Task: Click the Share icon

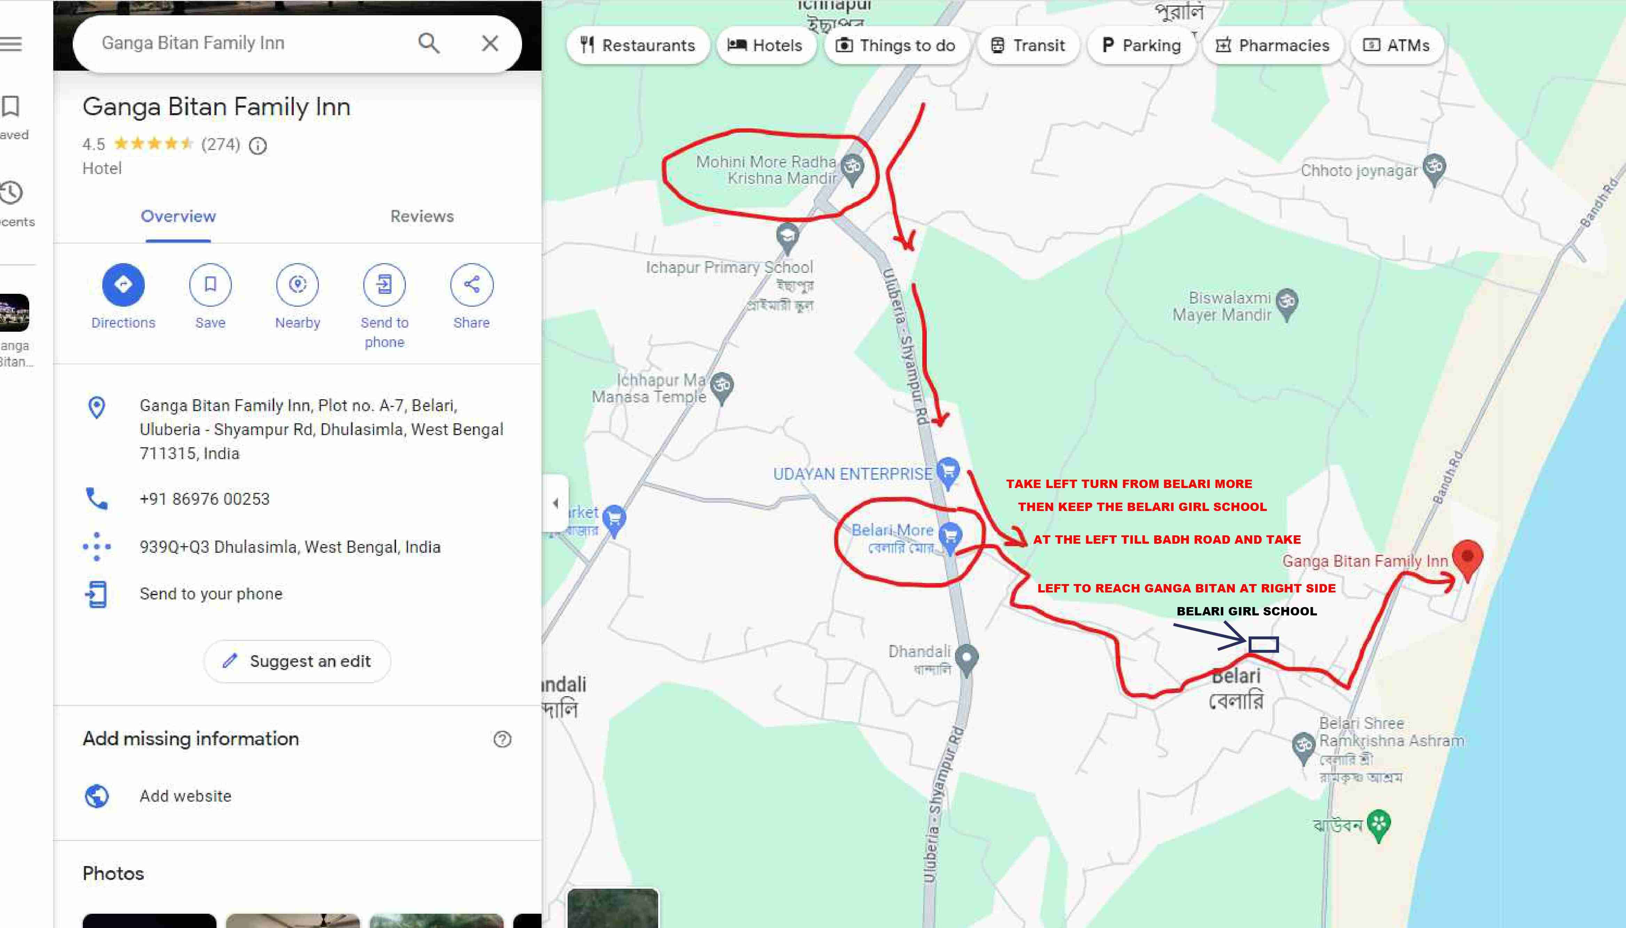Action: [472, 284]
